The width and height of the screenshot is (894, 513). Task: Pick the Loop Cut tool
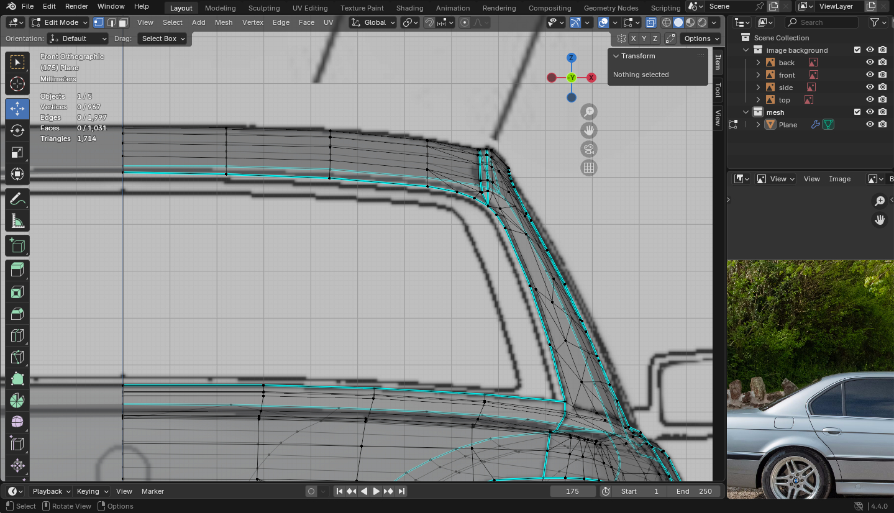click(x=17, y=336)
